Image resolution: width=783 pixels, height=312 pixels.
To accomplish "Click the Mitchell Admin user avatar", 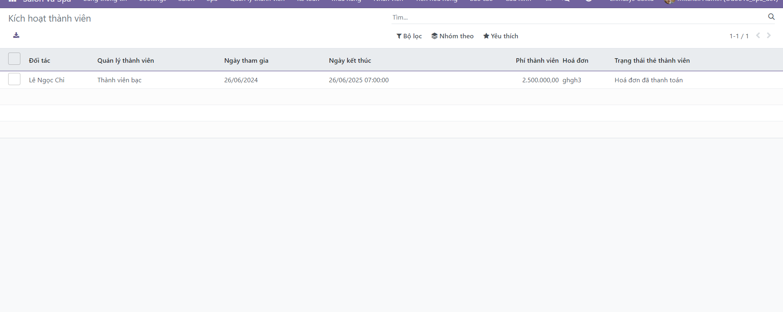I will click(669, 2).
